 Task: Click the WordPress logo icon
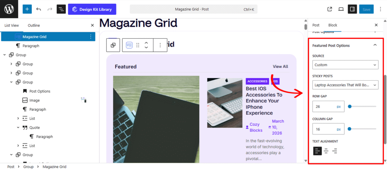coord(9,9)
